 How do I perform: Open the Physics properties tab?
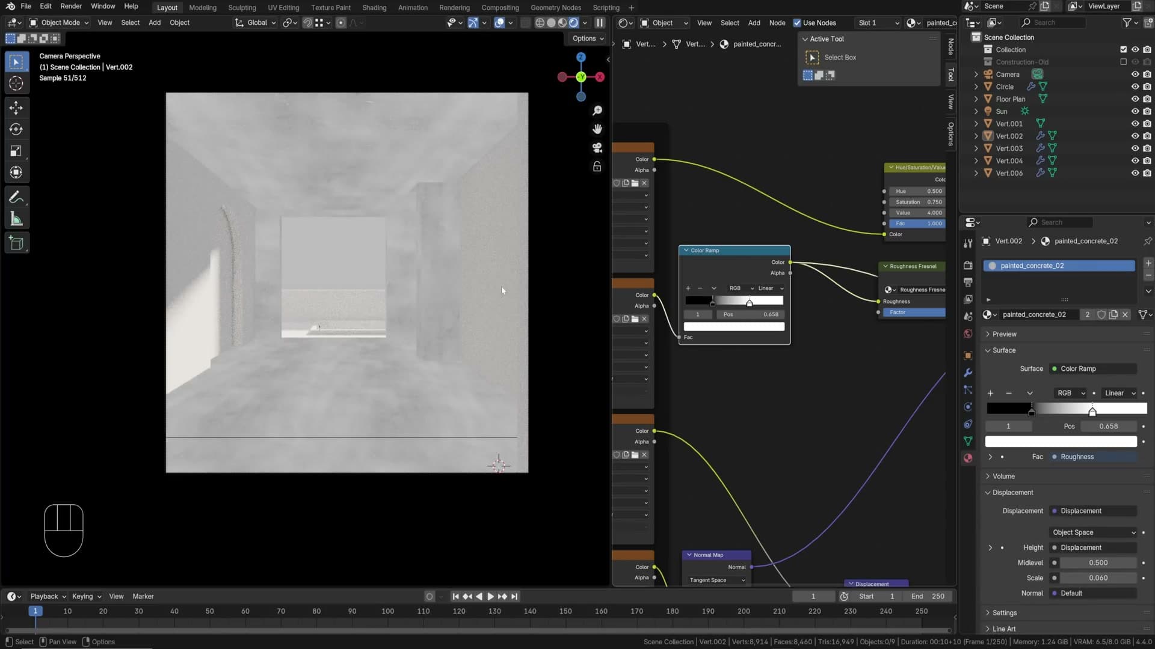[x=968, y=407]
